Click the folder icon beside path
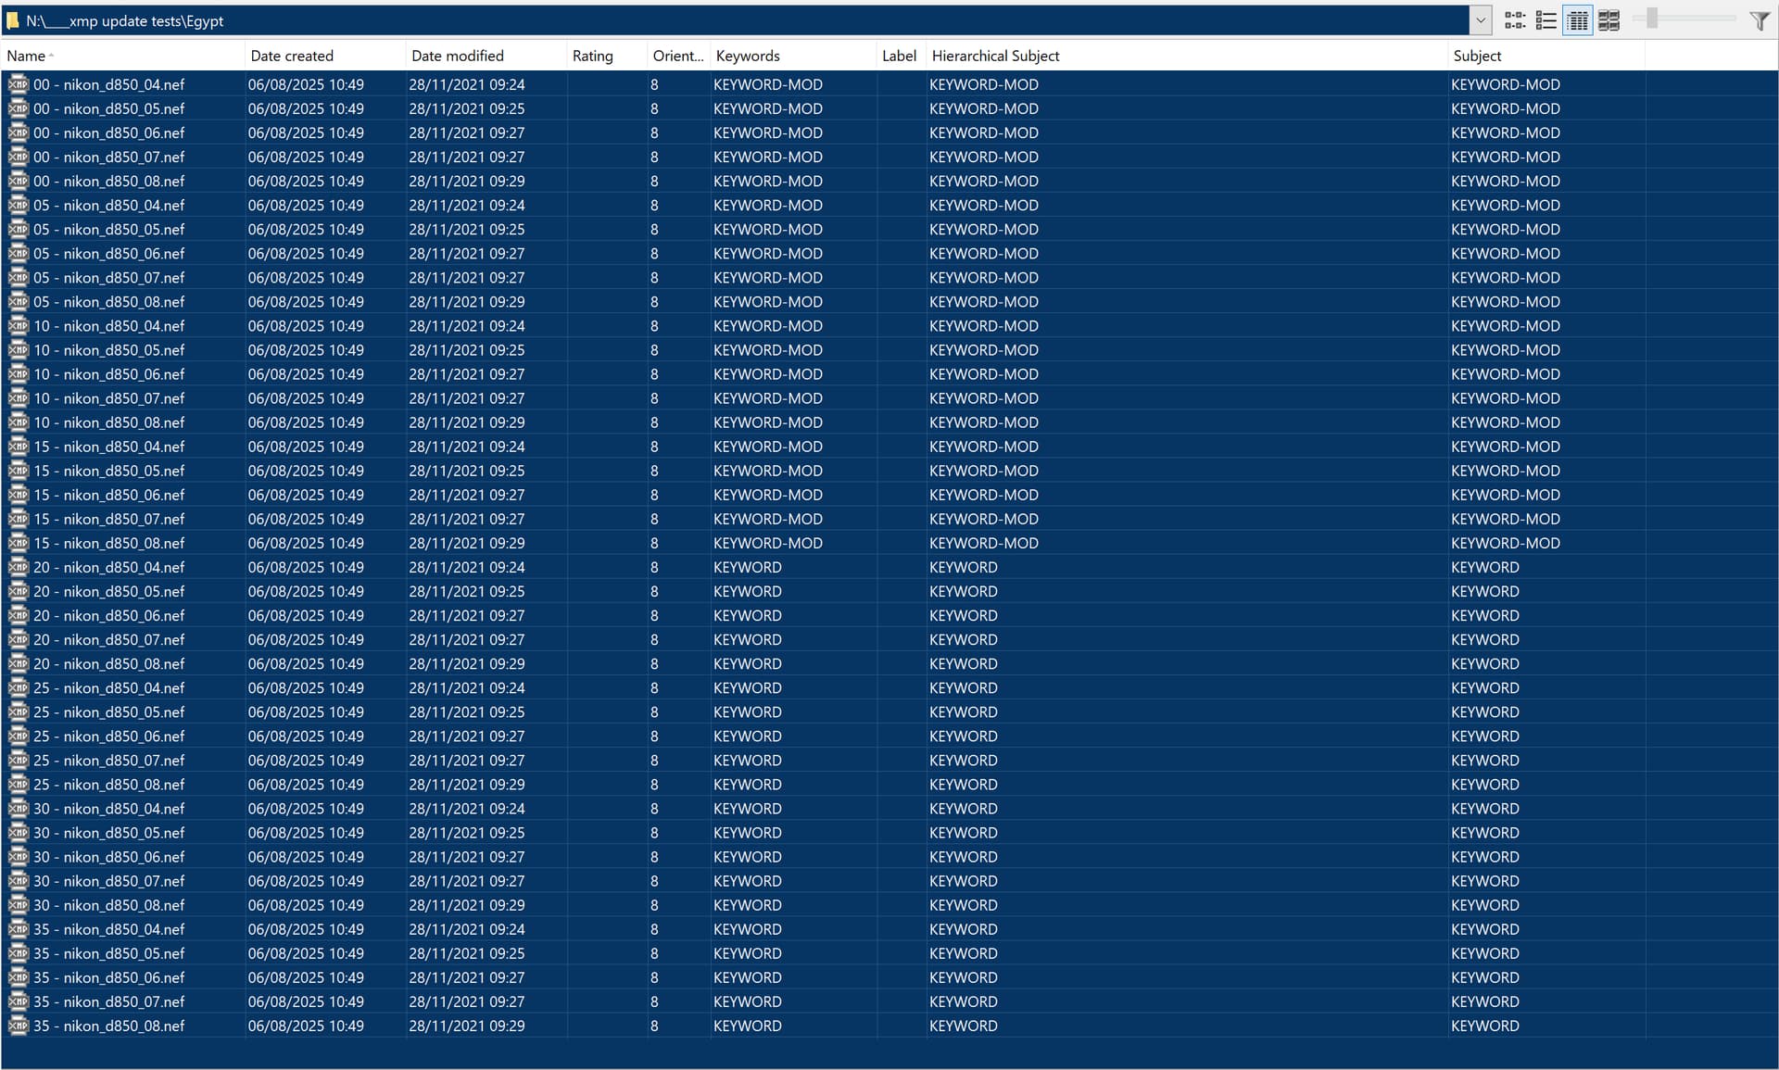Screen dimensions: 1779x1070 tap(13, 20)
